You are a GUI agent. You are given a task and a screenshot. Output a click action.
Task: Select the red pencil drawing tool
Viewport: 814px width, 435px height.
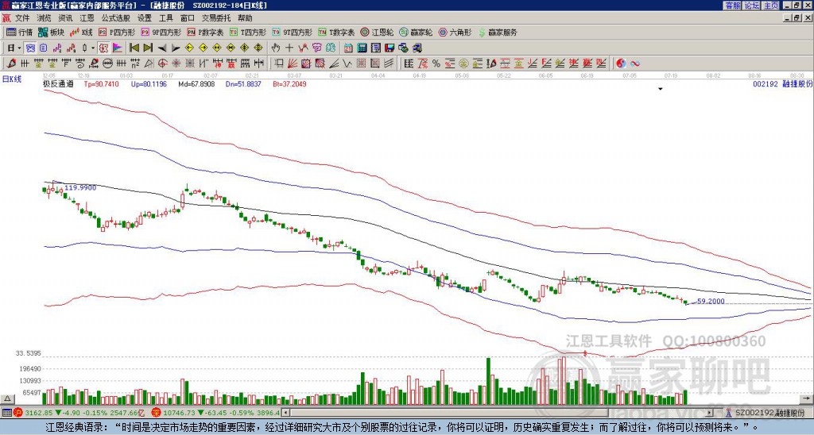[11, 64]
